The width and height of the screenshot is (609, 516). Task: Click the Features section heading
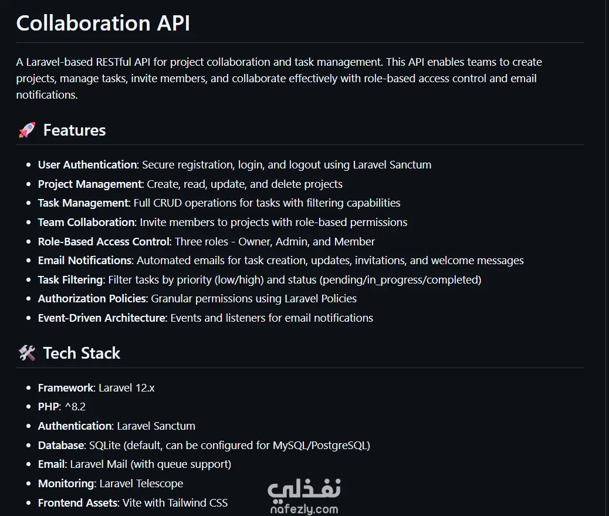tap(75, 130)
